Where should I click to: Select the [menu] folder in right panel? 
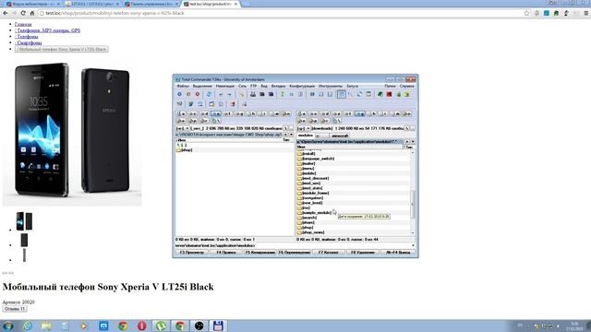(x=306, y=169)
